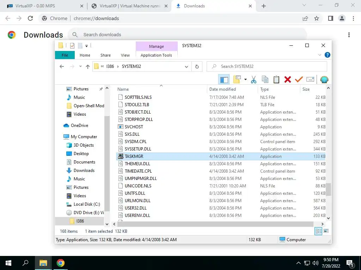Click the file list vertical scrollbar thumb
Image resolution: width=361 pixels, height=270 pixels.
pyautogui.click(x=329, y=189)
